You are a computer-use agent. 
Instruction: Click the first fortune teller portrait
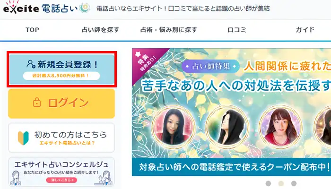174,127
